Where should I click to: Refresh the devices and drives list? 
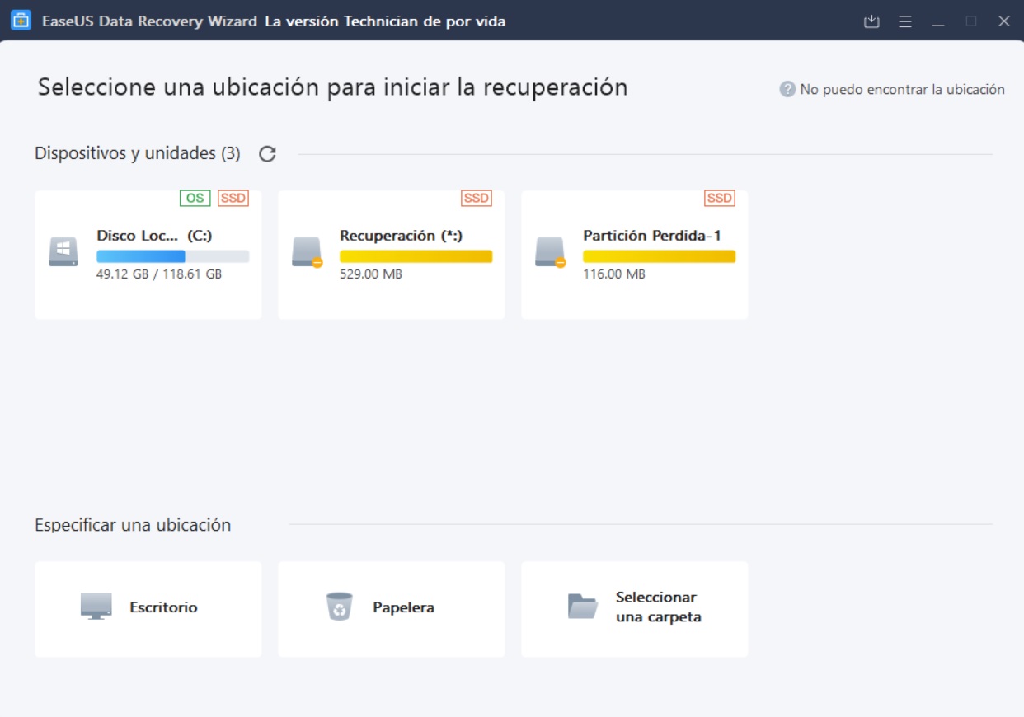pyautogui.click(x=267, y=153)
